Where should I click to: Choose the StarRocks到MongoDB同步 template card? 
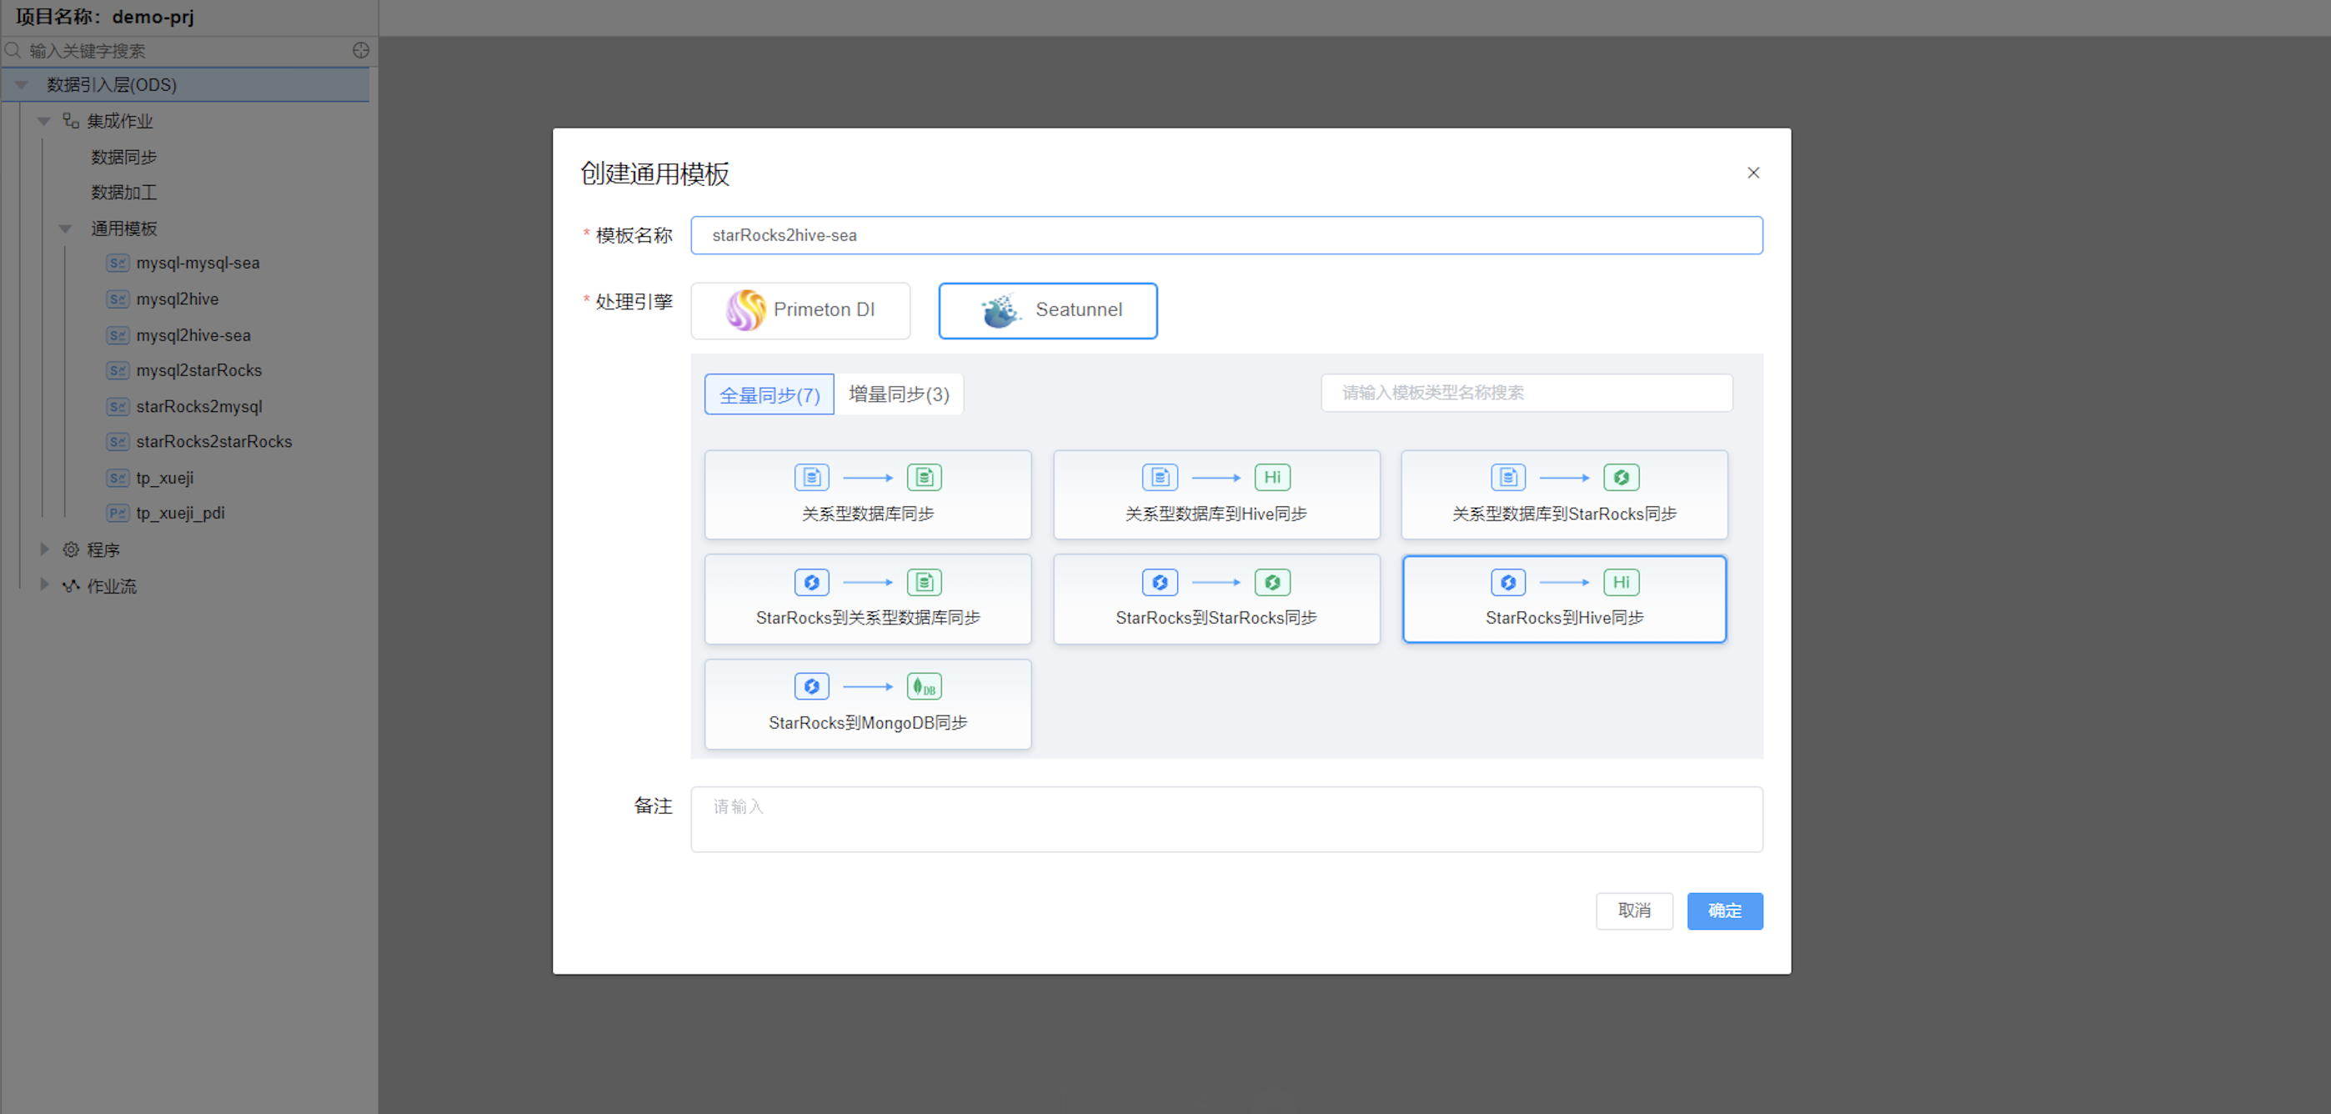(867, 704)
